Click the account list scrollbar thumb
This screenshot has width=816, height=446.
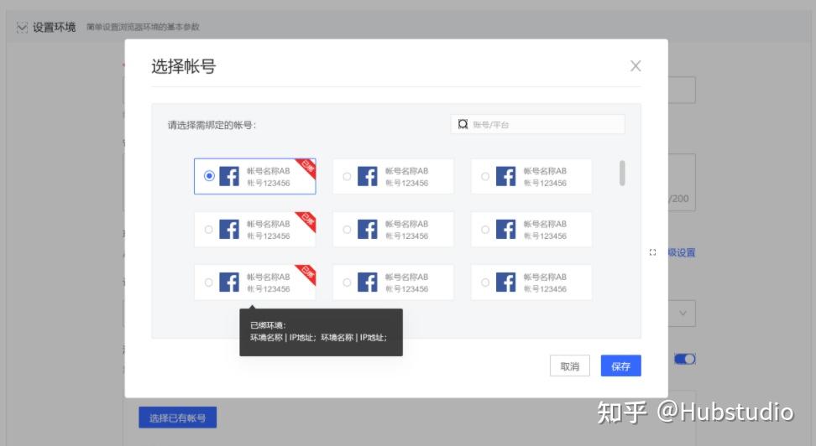(622, 173)
